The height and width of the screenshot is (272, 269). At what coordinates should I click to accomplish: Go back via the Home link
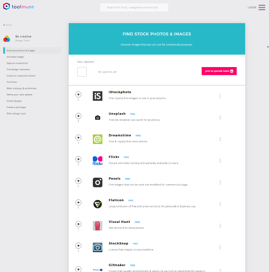tap(7, 25)
